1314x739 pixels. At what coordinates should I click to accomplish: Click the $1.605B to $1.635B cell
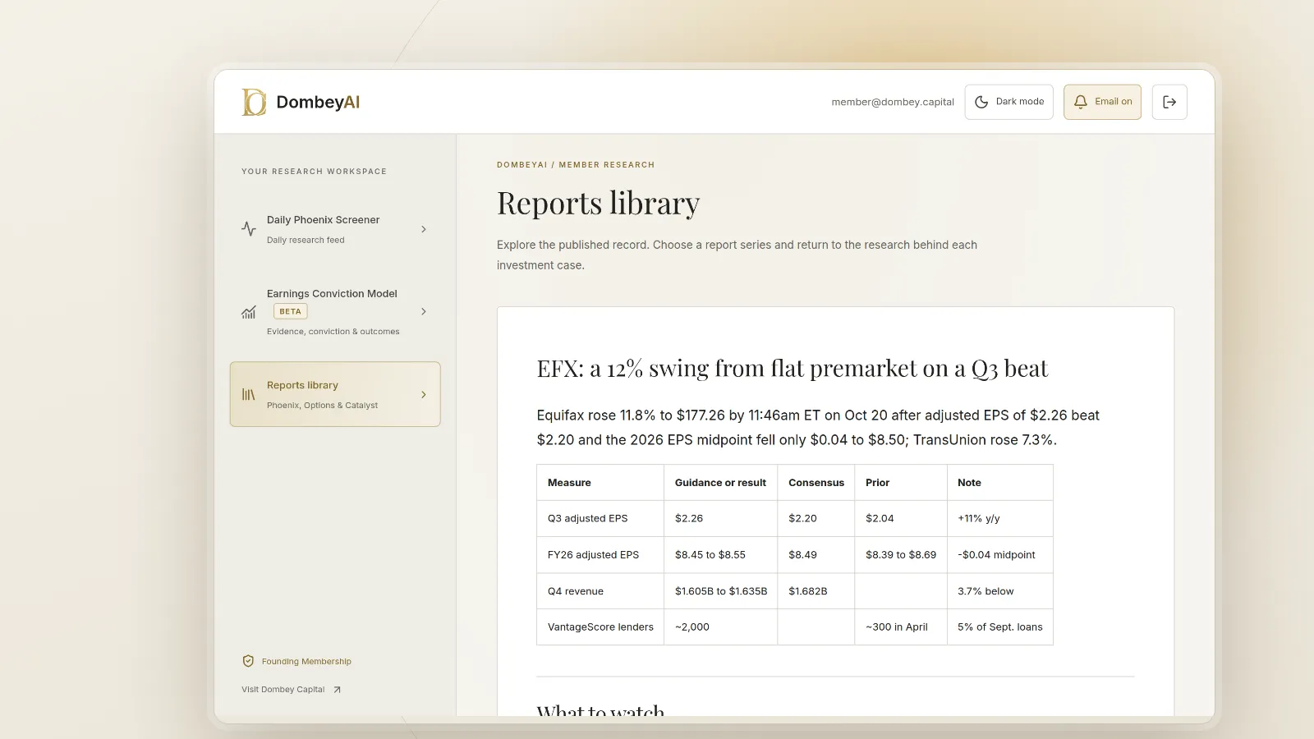[x=721, y=591]
